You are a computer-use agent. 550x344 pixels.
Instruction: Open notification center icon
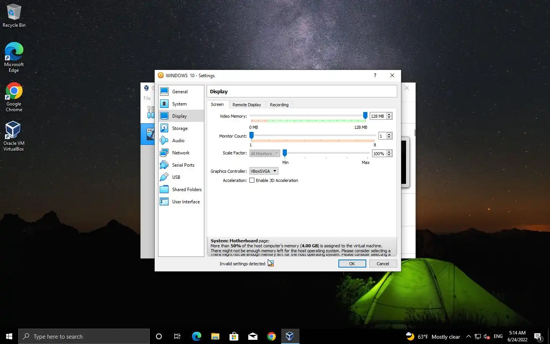[538, 337]
